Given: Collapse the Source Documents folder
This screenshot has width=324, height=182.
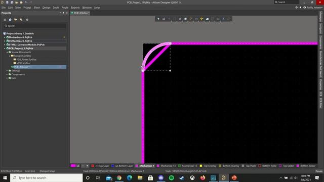Looking at the screenshot, I should (x=7, y=52).
